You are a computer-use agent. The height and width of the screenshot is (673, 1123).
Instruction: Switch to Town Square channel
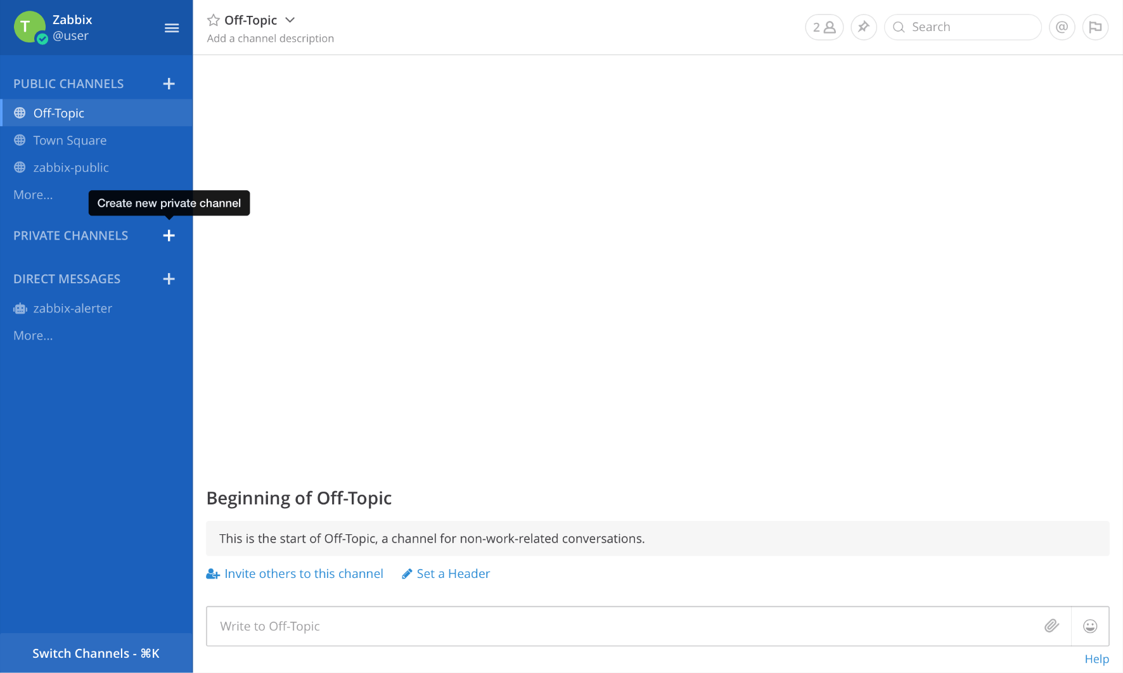tap(70, 141)
